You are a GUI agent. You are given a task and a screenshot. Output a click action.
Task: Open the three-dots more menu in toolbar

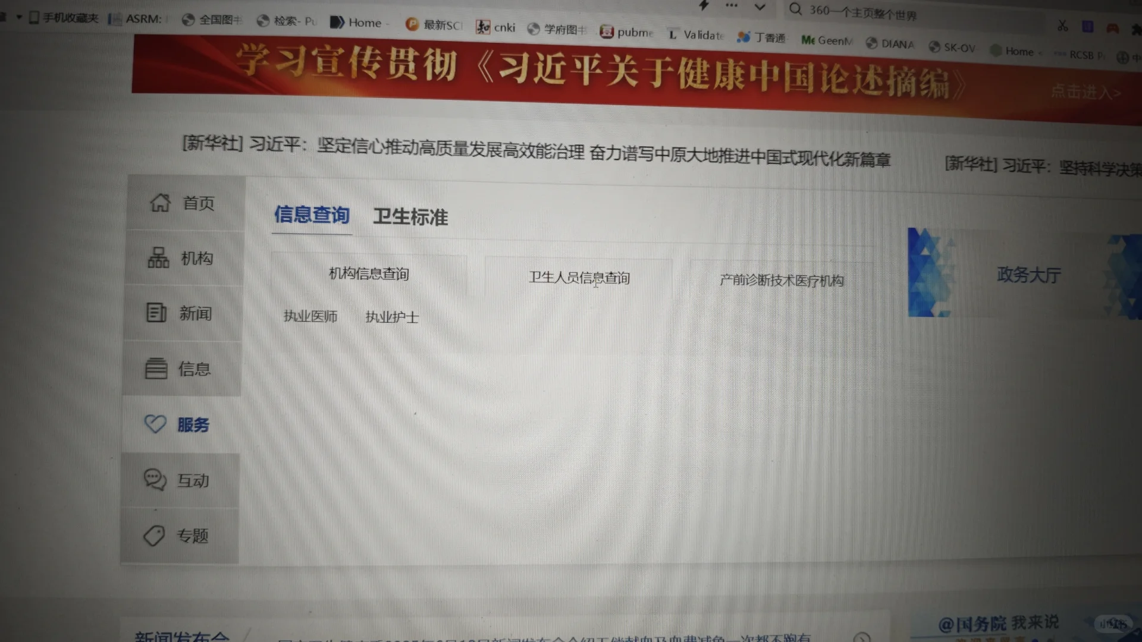click(732, 5)
